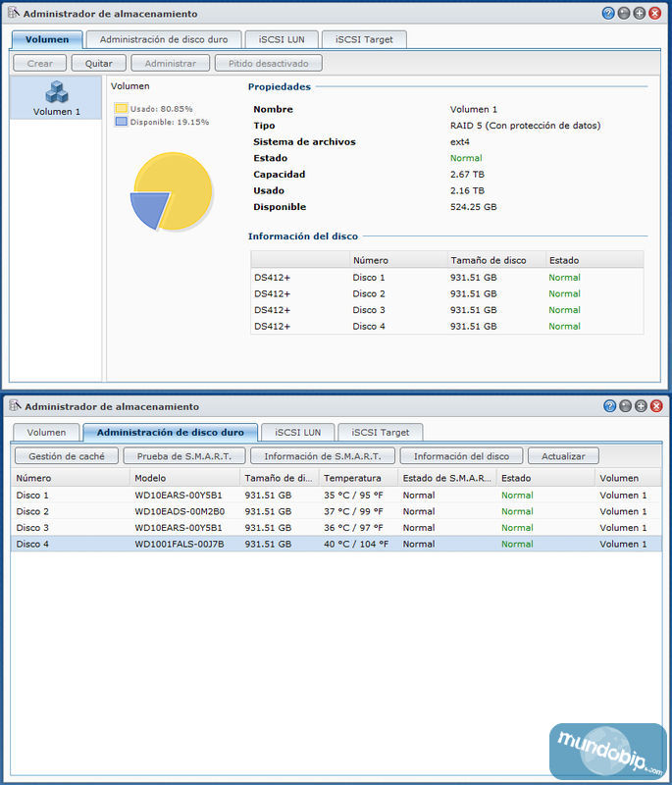The image size is (672, 785).
Task: Click the Administrar button
Action: pyautogui.click(x=170, y=64)
